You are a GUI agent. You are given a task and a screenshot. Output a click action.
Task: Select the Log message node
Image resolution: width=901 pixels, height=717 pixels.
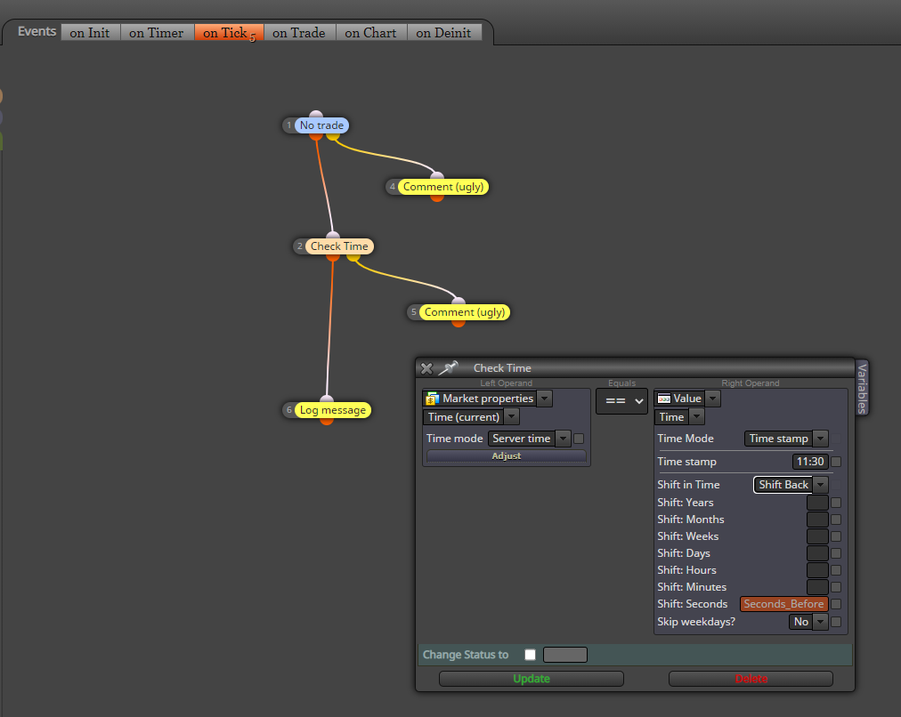coord(333,410)
